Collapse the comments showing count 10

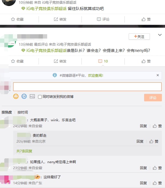(x=103, y=61)
